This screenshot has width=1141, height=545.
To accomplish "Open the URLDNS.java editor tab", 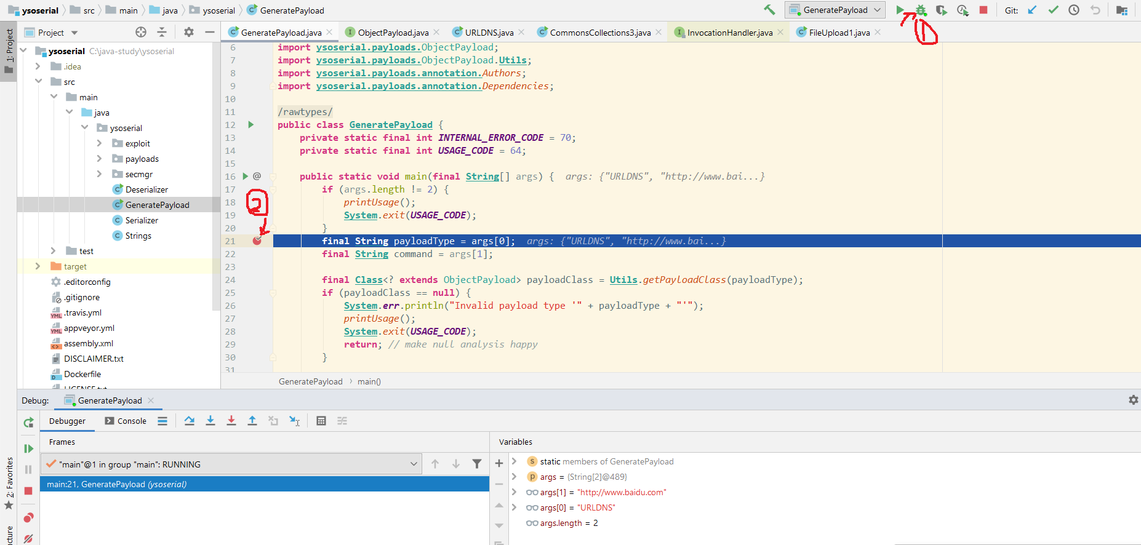I will (x=489, y=33).
